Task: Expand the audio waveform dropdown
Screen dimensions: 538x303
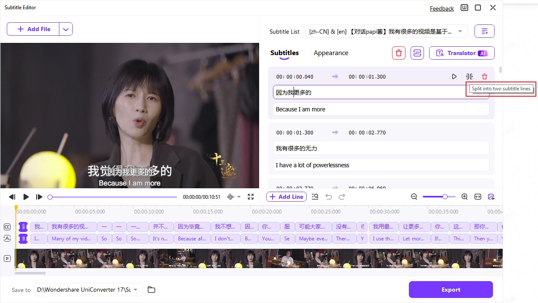Action: pos(239,197)
